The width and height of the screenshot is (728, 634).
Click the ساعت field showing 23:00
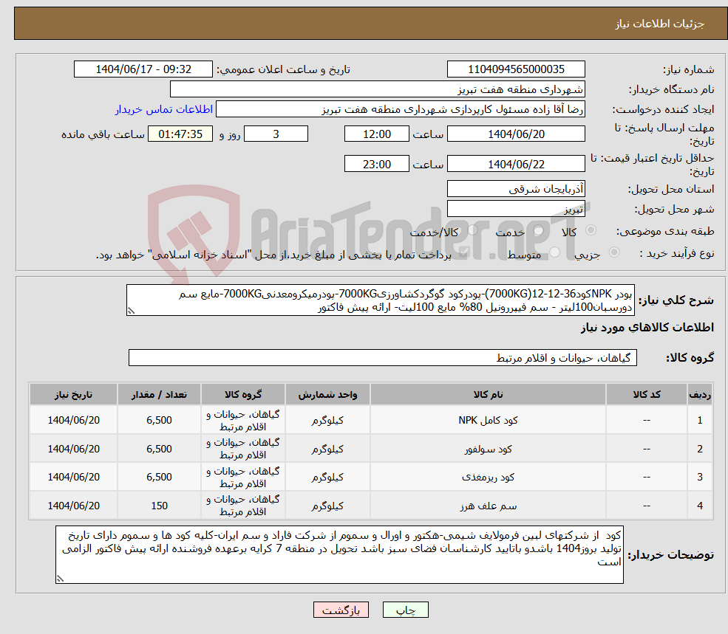coord(377,163)
